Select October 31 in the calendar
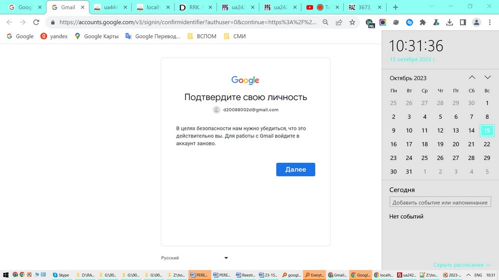The height and width of the screenshot is (280, 499). coord(409,172)
